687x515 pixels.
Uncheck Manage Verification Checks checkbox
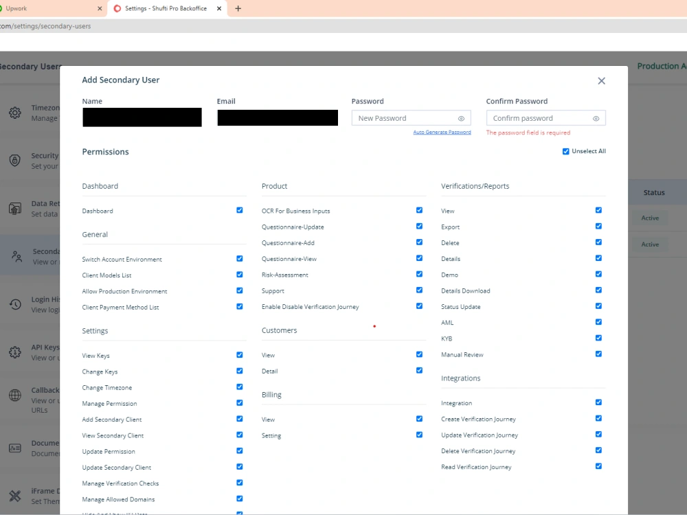(x=240, y=483)
